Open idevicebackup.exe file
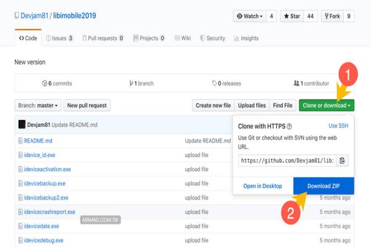This screenshot has height=247, width=371. [45, 183]
